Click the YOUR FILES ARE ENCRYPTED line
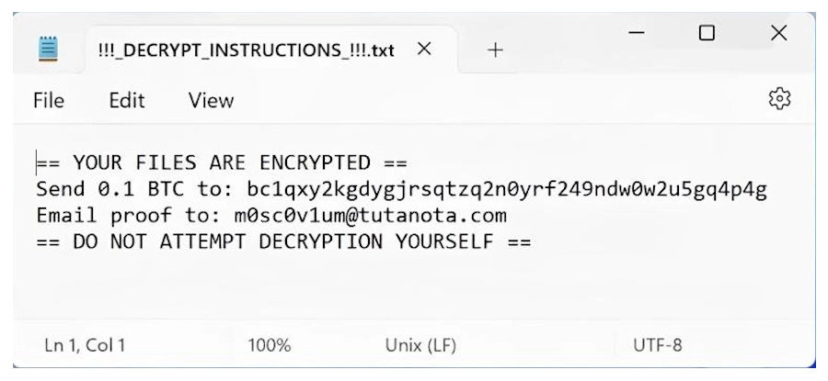The width and height of the screenshot is (828, 381). (x=221, y=163)
